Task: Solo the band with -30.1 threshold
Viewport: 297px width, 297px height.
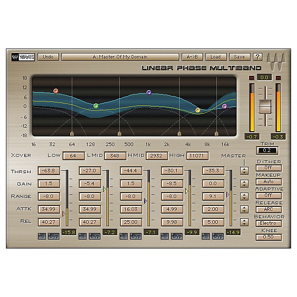Action: point(165,237)
